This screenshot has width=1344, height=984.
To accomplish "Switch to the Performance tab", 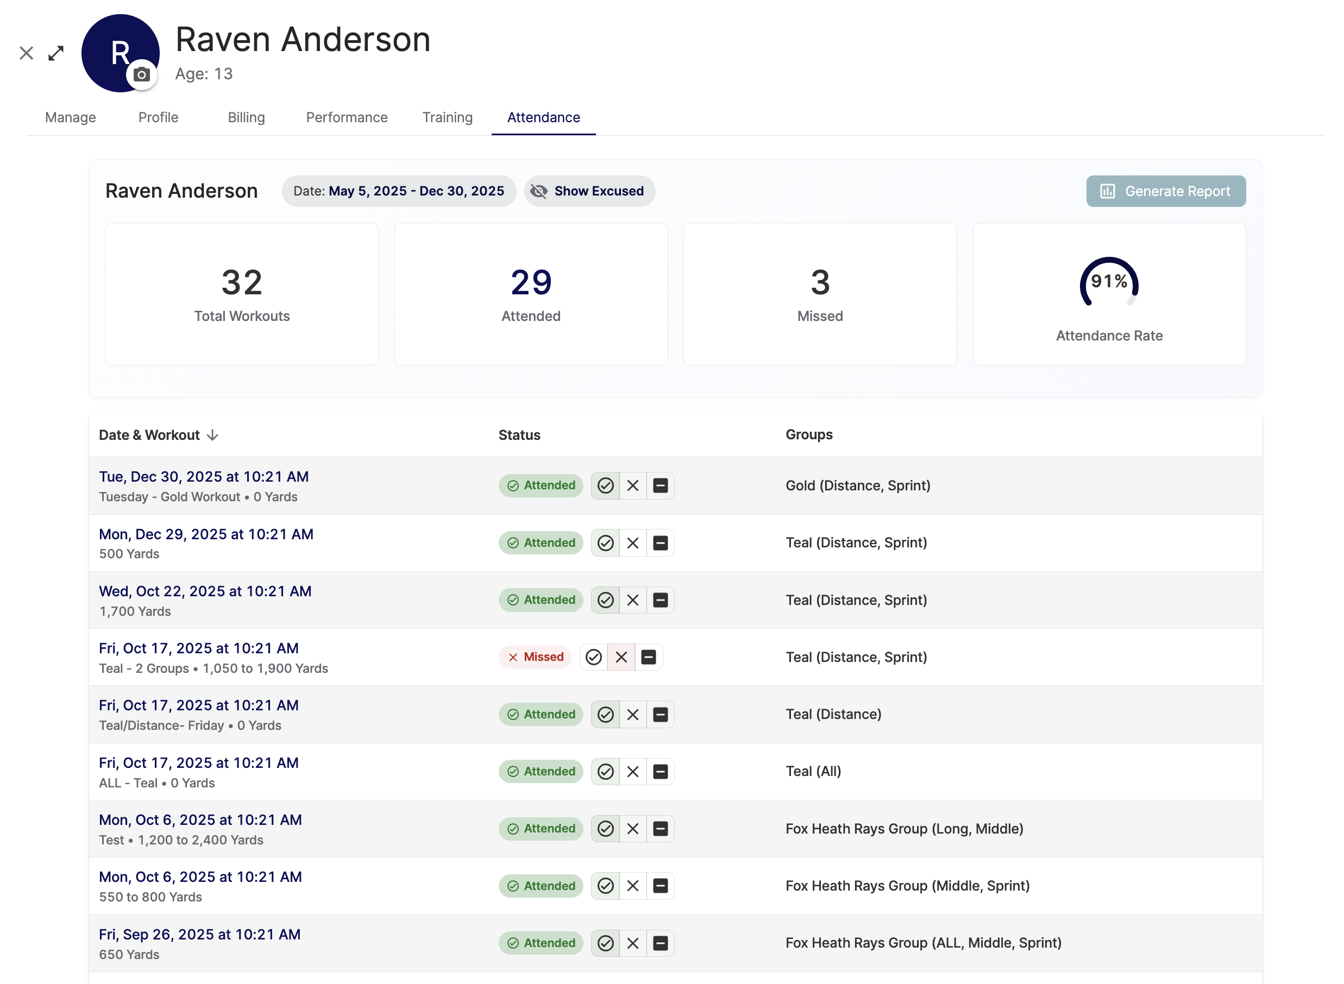I will (x=346, y=117).
